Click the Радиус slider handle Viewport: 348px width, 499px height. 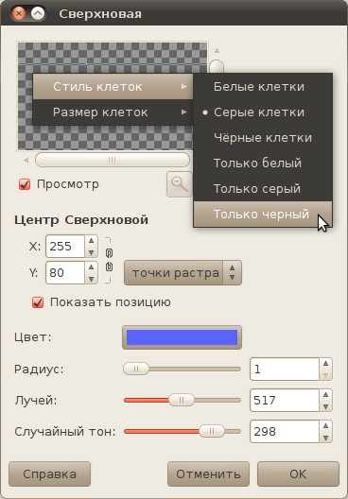[x=136, y=369]
